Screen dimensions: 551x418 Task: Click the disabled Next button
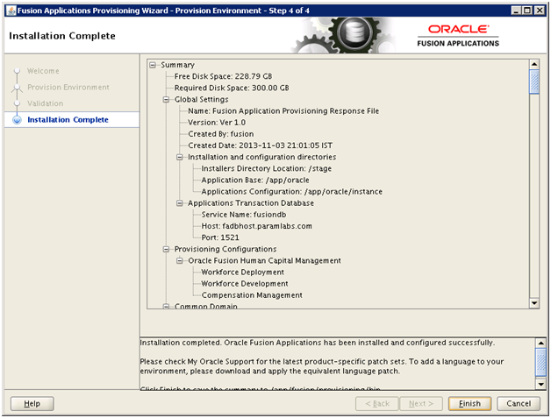[421, 404]
